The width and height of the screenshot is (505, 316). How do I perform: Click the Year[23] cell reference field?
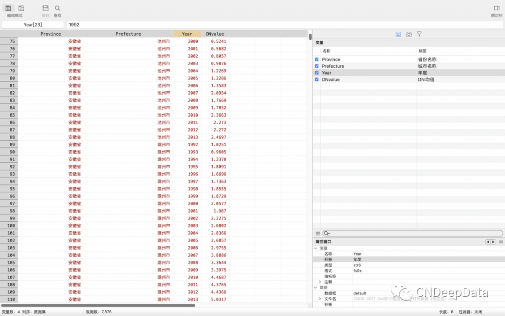[33, 24]
